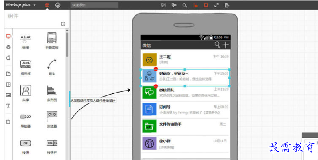Pick the OK button component
Viewport: 318px width, 160px height.
point(26,147)
